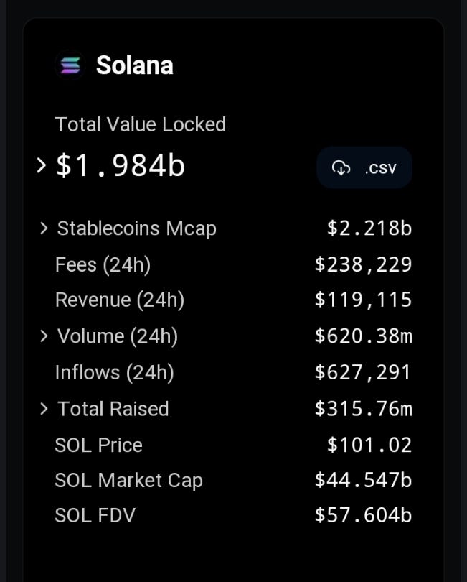Click the Revenue (24h) row label

[120, 300]
